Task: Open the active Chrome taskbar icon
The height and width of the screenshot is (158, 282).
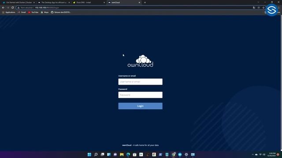Action: click(x=174, y=154)
